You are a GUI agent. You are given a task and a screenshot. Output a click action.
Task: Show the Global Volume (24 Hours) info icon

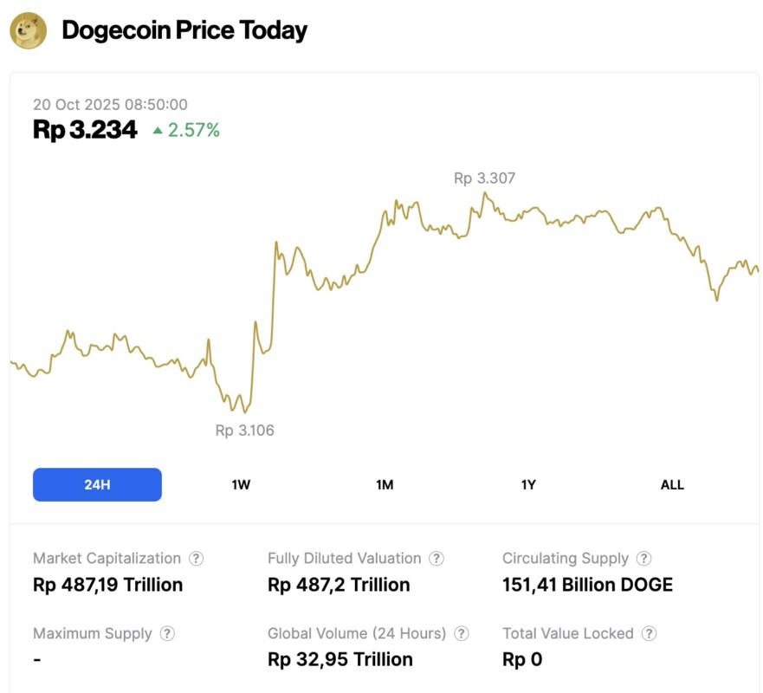[x=462, y=633]
